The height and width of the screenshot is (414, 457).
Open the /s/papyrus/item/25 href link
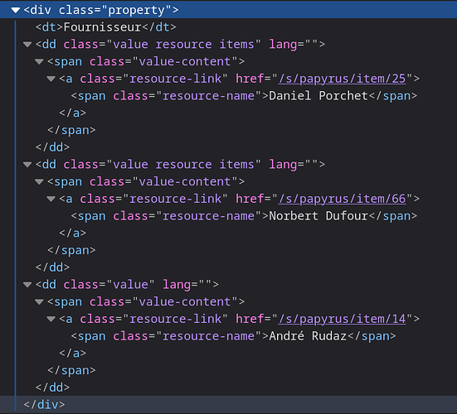(x=342, y=79)
